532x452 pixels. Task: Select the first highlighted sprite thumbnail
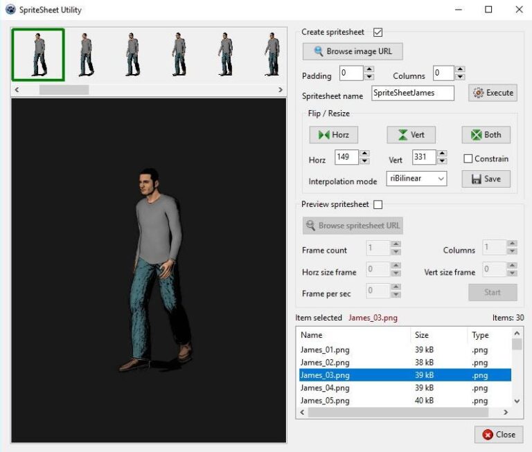[x=38, y=55]
